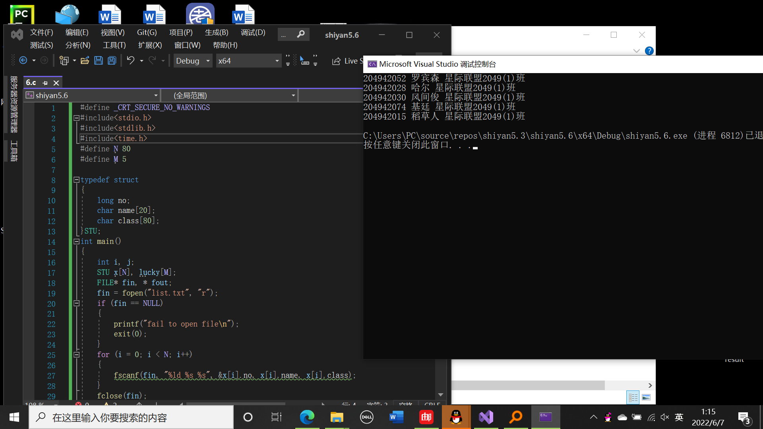Expand the 全局范围 scope dropdown

(293, 95)
